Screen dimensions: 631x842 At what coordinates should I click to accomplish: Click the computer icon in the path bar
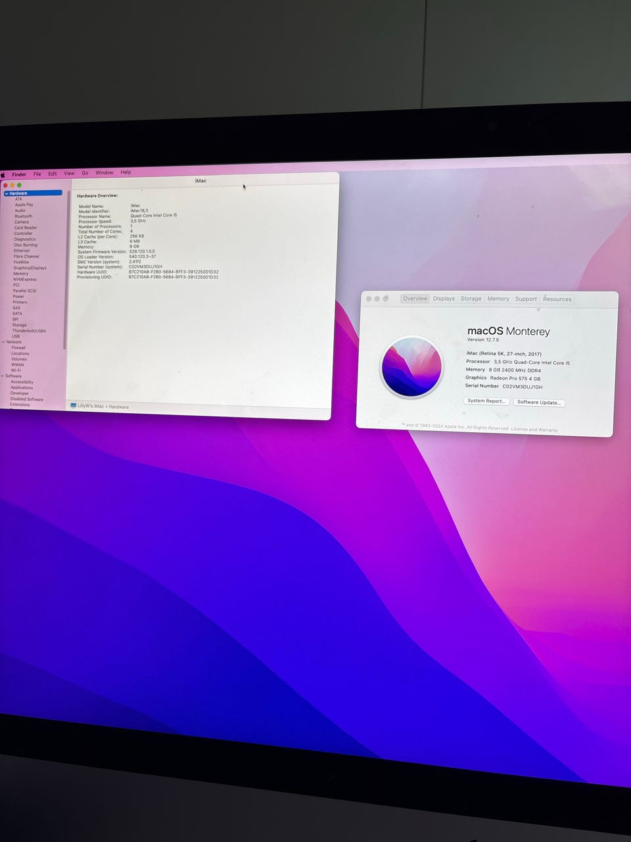[x=73, y=406]
